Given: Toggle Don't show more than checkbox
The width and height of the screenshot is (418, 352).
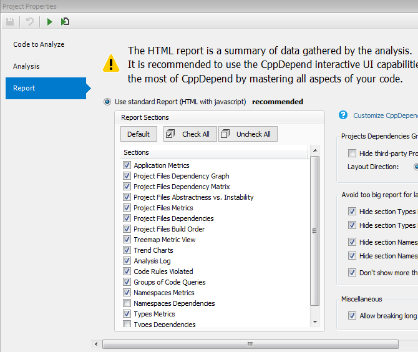Looking at the screenshot, I should coord(352,273).
